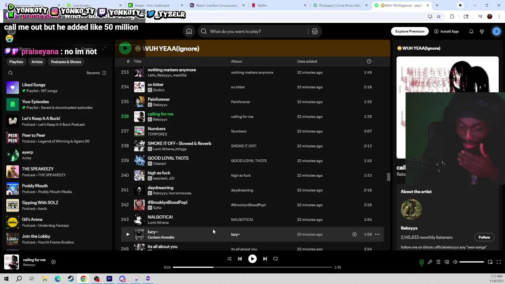This screenshot has width=505, height=284.
Task: Follow the artist Rebzyyx
Action: point(484,237)
